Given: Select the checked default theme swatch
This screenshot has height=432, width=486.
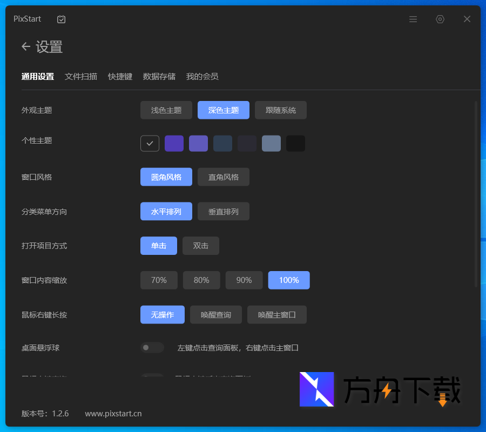Looking at the screenshot, I should pos(150,143).
